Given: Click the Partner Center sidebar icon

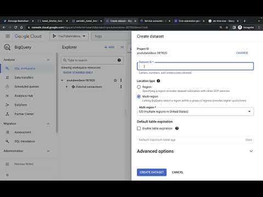Looking at the screenshot, I should [x=7, y=114].
